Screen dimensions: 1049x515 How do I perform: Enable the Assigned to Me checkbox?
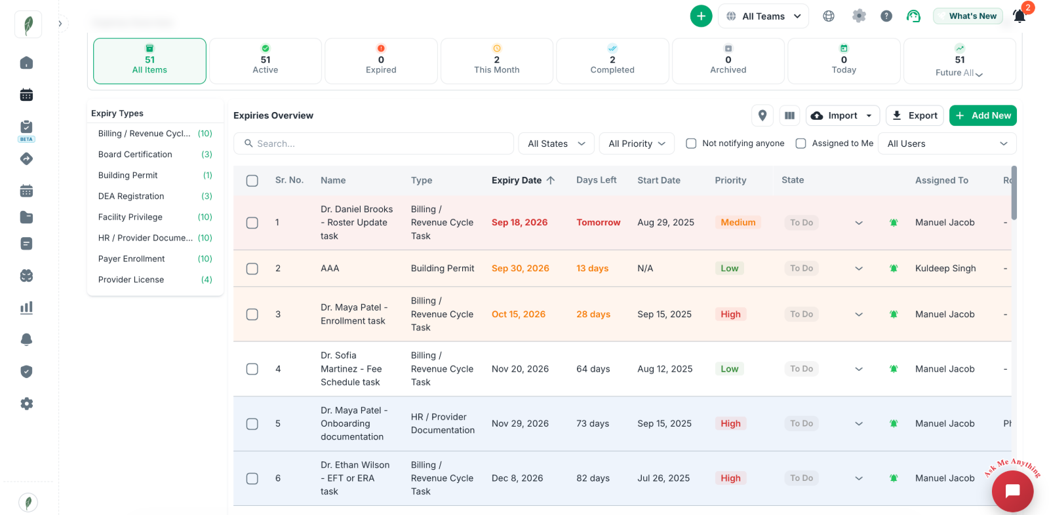click(801, 143)
